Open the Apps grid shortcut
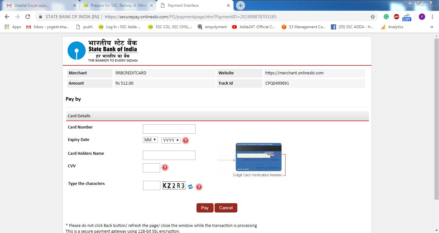Viewport: 439px width, 233px height. 13,27
